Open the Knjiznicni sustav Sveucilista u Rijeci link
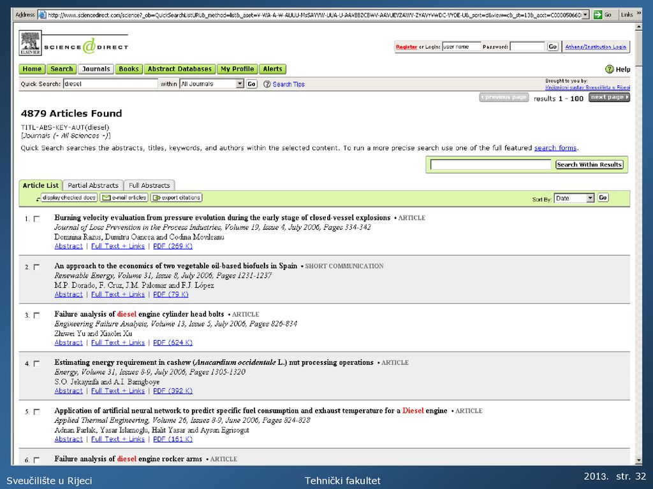 pyautogui.click(x=587, y=87)
